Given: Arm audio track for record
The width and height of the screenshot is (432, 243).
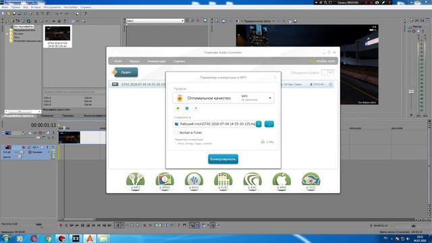Looking at the screenshot, I should [24, 147].
